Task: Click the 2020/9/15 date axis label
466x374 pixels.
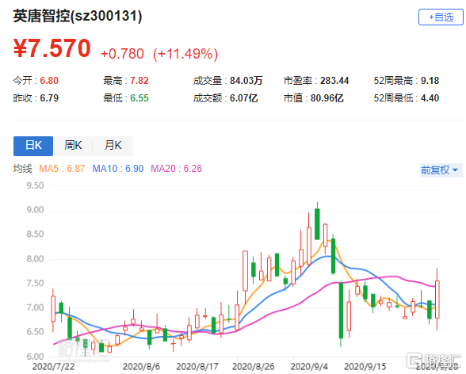Action: point(365,367)
